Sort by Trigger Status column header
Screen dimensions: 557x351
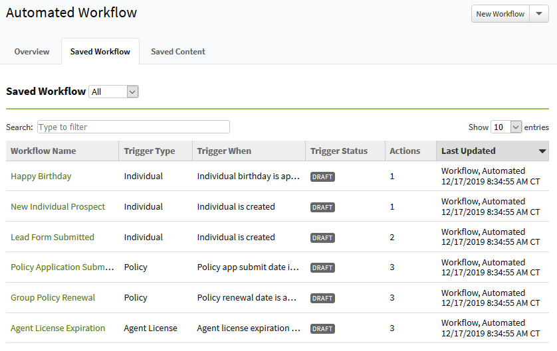[x=345, y=151]
